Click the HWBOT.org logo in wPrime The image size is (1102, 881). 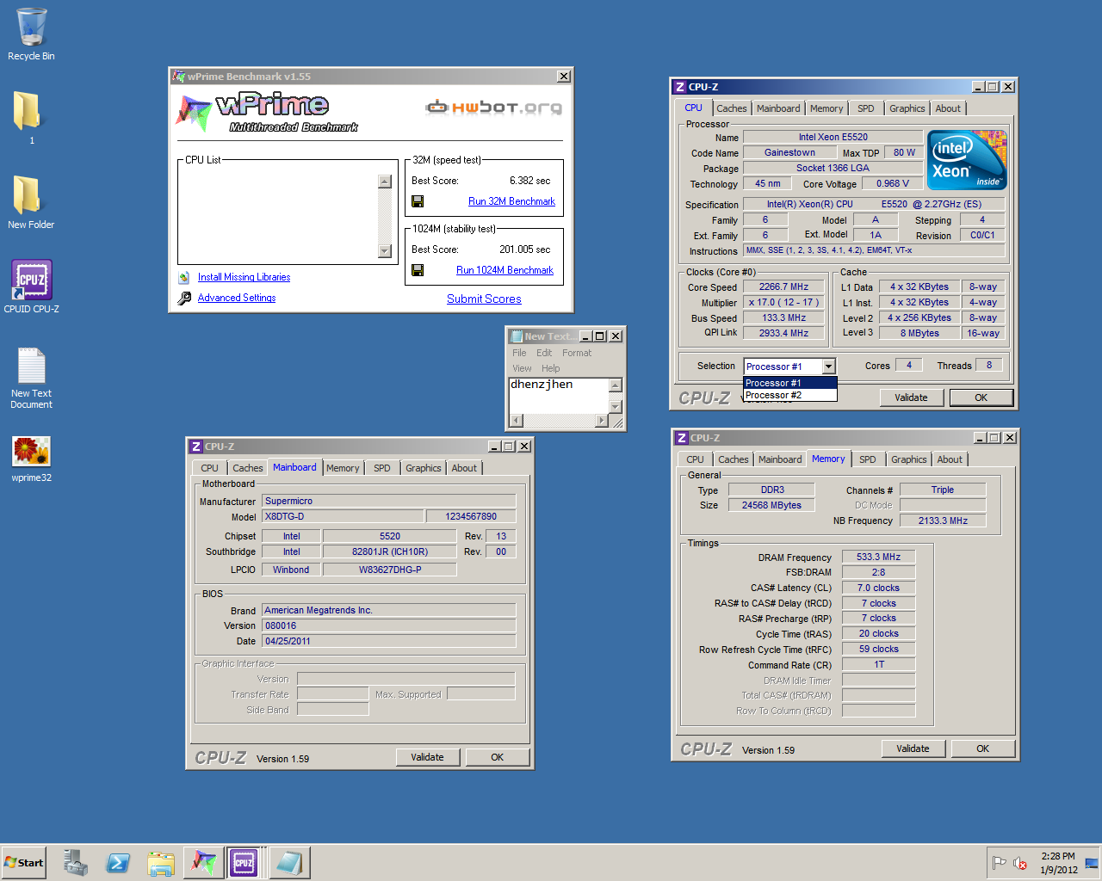tap(493, 107)
